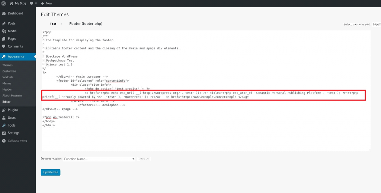Viewport: 381px width, 193px height.
Task: Click in code editor at </body> line
Action: click(49, 121)
